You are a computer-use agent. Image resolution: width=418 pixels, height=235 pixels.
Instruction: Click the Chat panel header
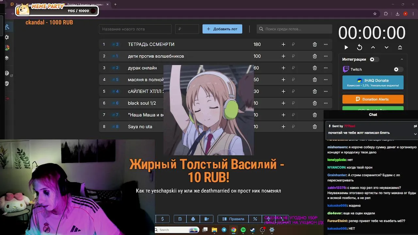[x=373, y=115]
